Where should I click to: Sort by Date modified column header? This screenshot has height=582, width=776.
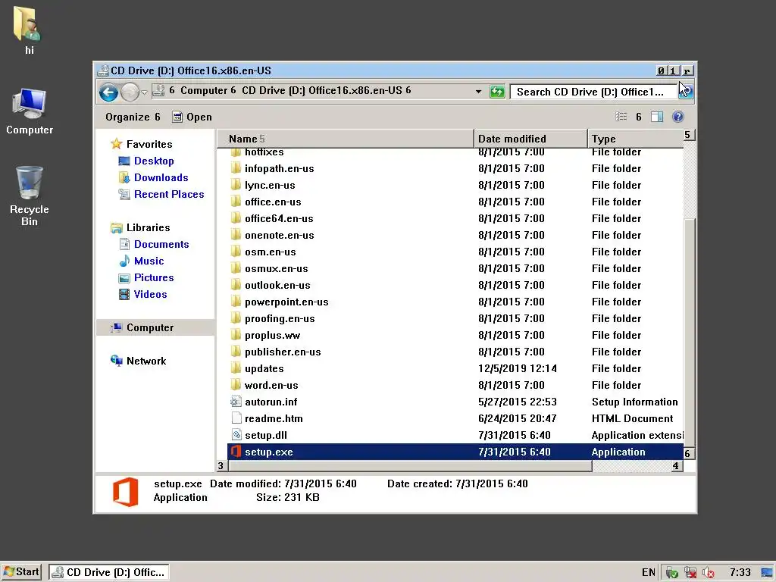pyautogui.click(x=530, y=139)
